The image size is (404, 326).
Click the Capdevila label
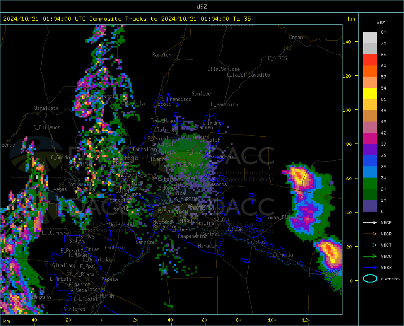click(x=132, y=104)
